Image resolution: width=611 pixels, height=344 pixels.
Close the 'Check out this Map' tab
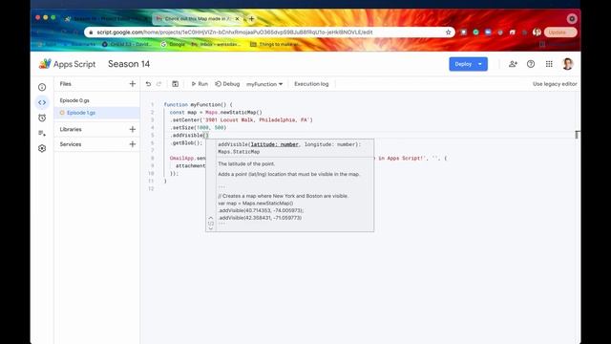[x=237, y=18]
